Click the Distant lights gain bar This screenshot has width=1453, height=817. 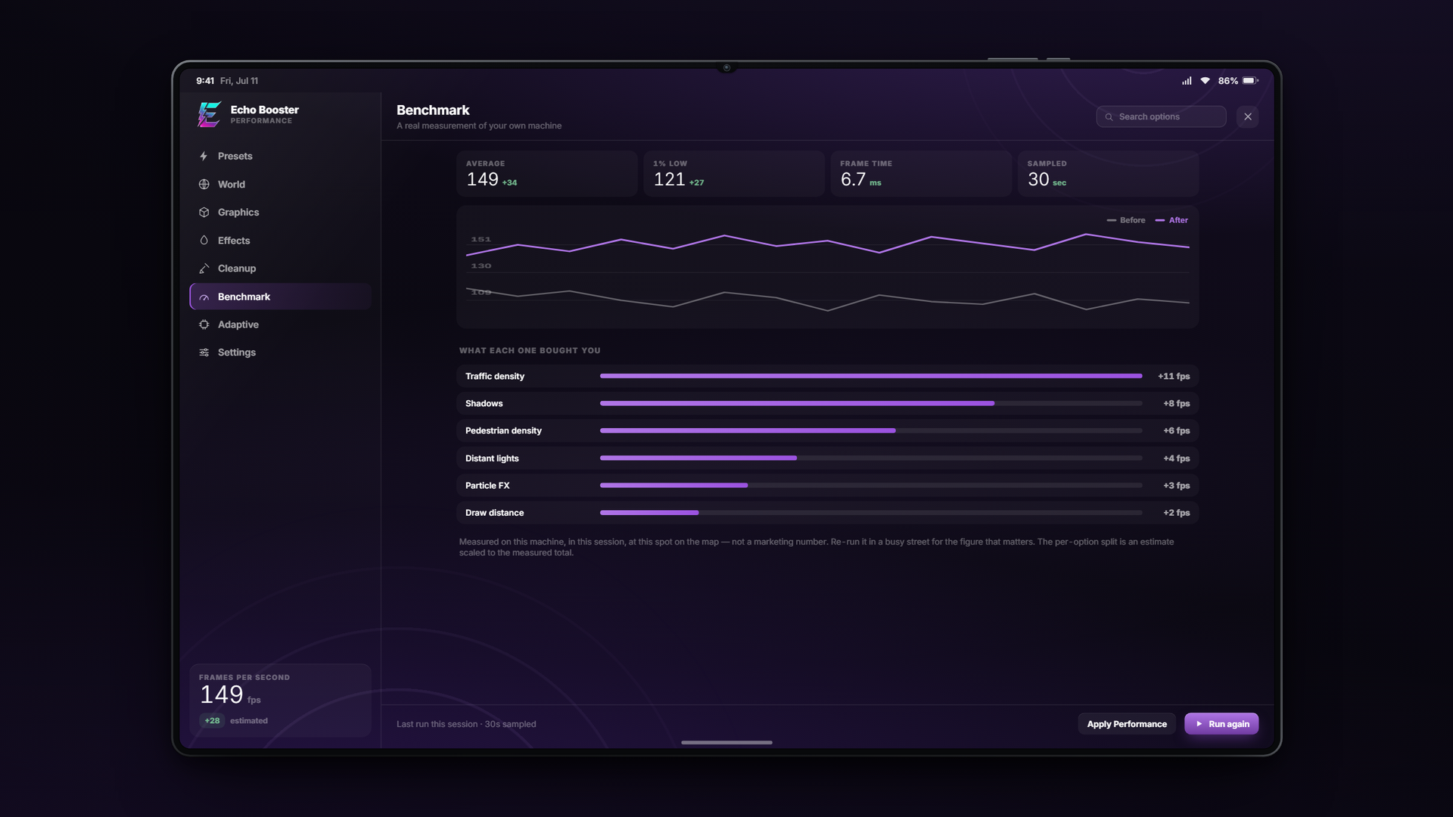click(871, 458)
